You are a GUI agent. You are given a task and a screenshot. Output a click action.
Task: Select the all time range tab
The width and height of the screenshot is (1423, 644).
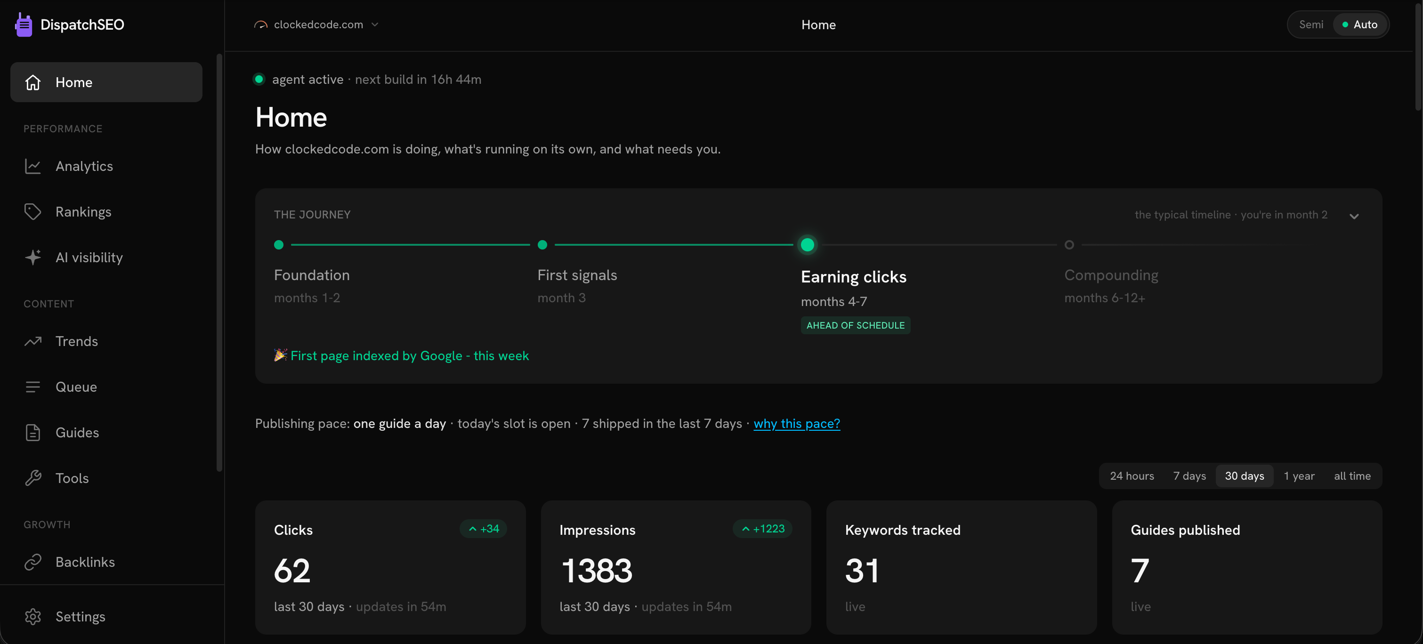pos(1352,476)
